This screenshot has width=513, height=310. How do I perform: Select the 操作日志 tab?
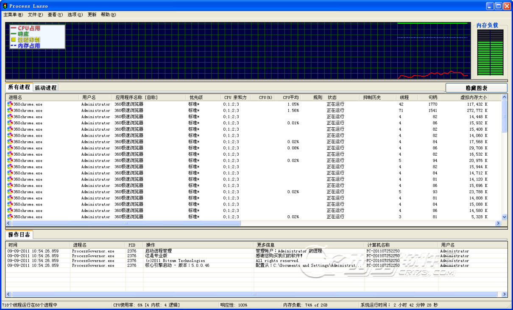point(19,235)
